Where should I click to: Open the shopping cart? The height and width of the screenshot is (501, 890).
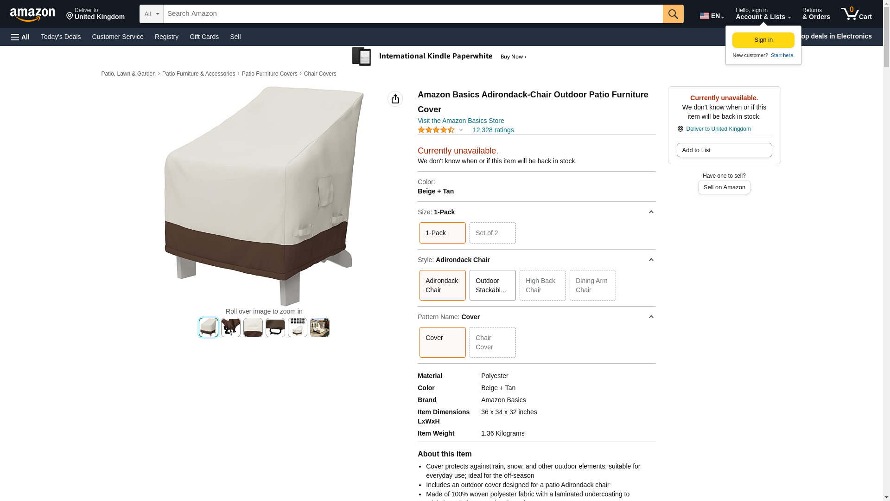point(856,14)
